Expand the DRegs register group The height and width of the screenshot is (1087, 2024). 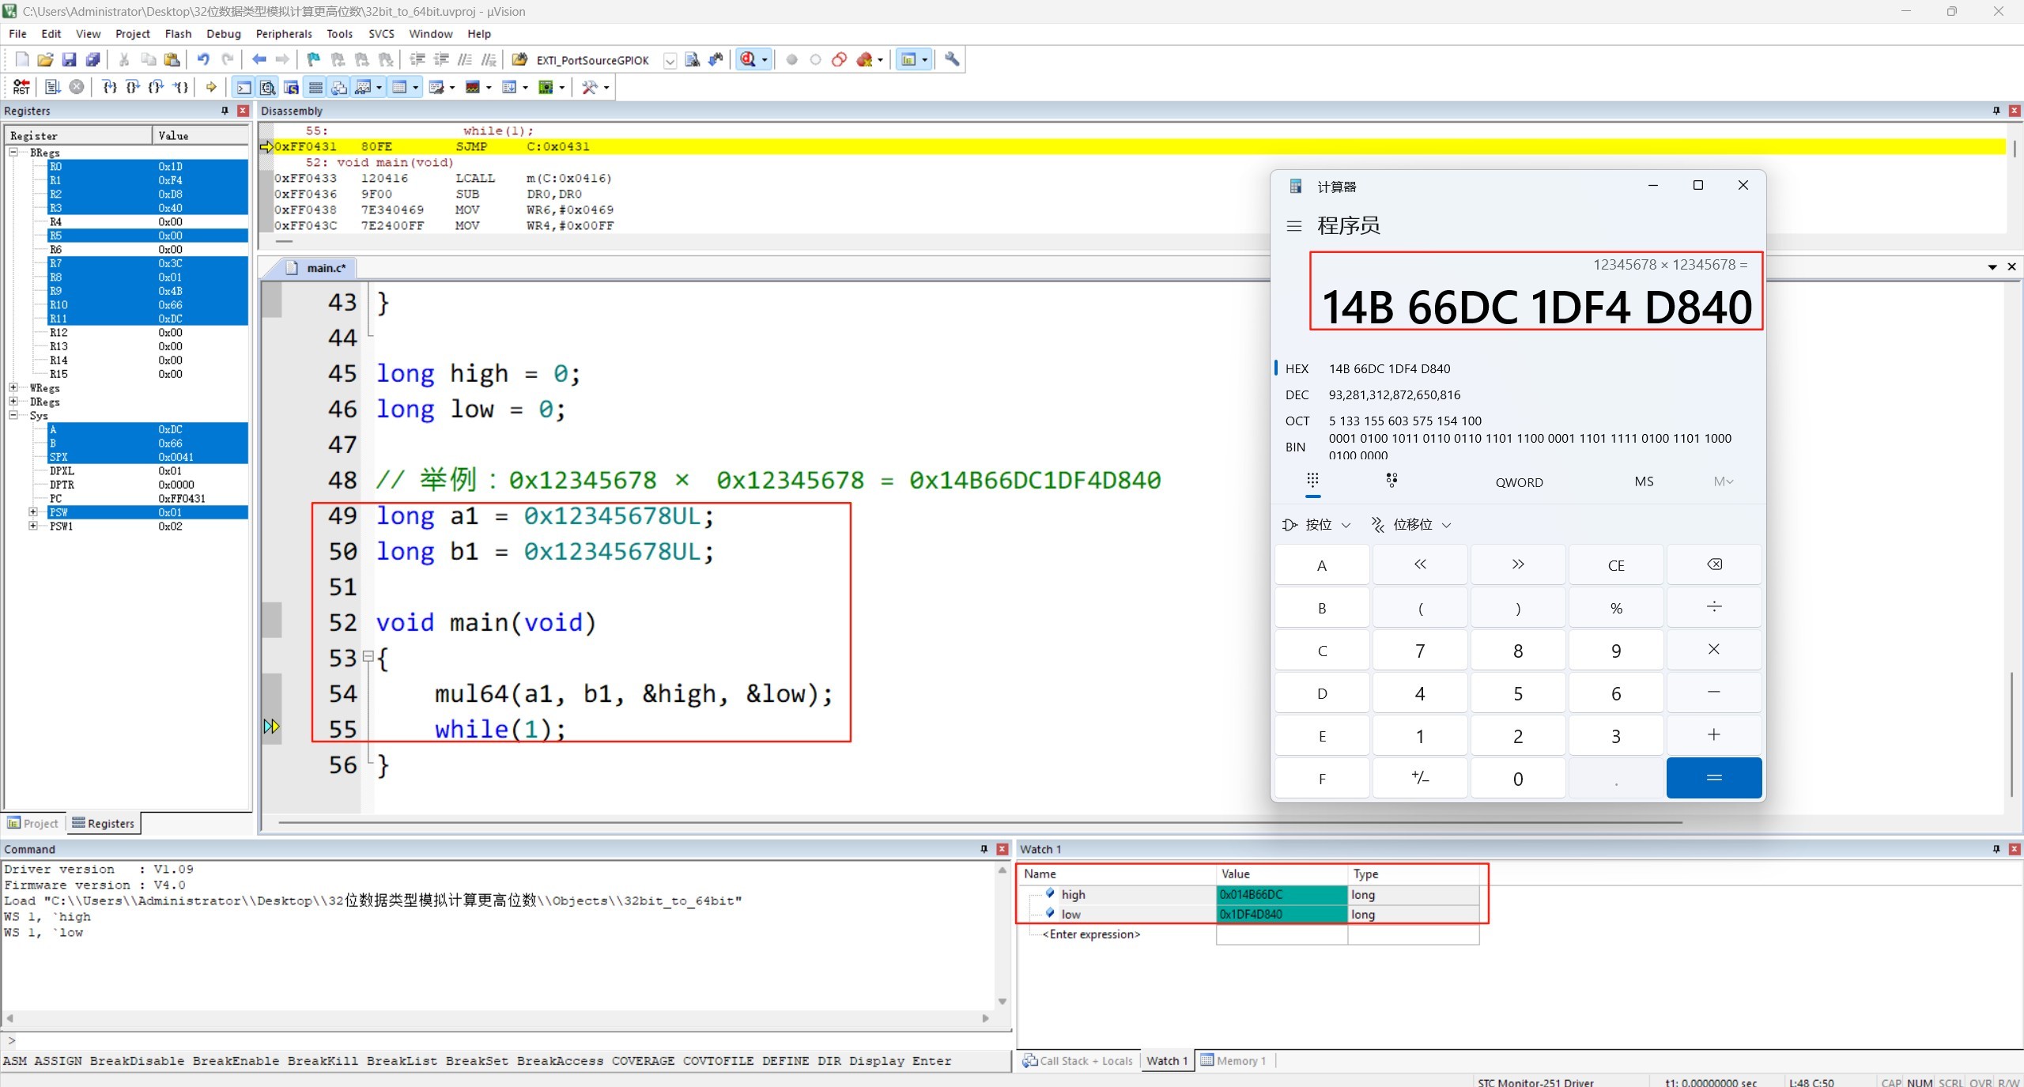coord(13,402)
